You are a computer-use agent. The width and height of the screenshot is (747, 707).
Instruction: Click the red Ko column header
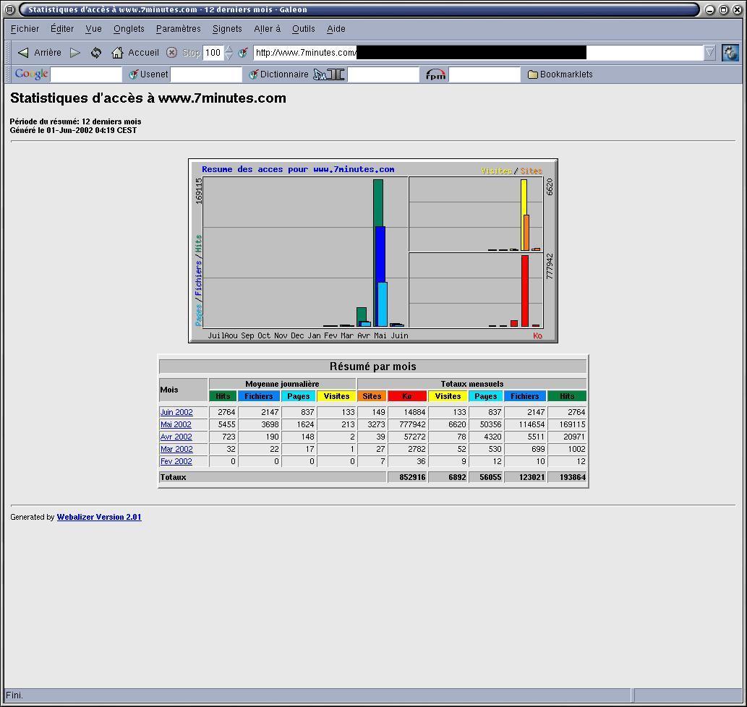pos(407,396)
